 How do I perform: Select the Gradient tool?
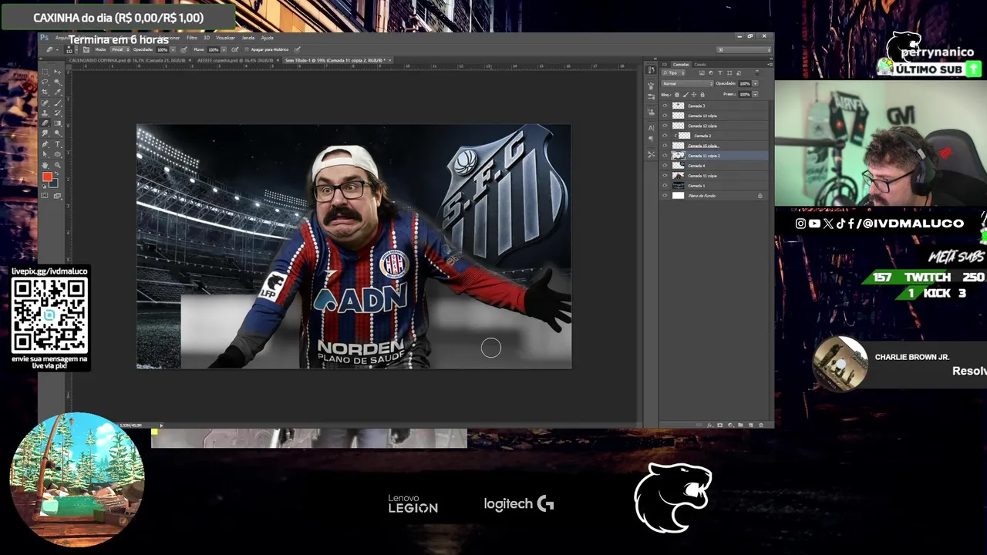pyautogui.click(x=58, y=123)
